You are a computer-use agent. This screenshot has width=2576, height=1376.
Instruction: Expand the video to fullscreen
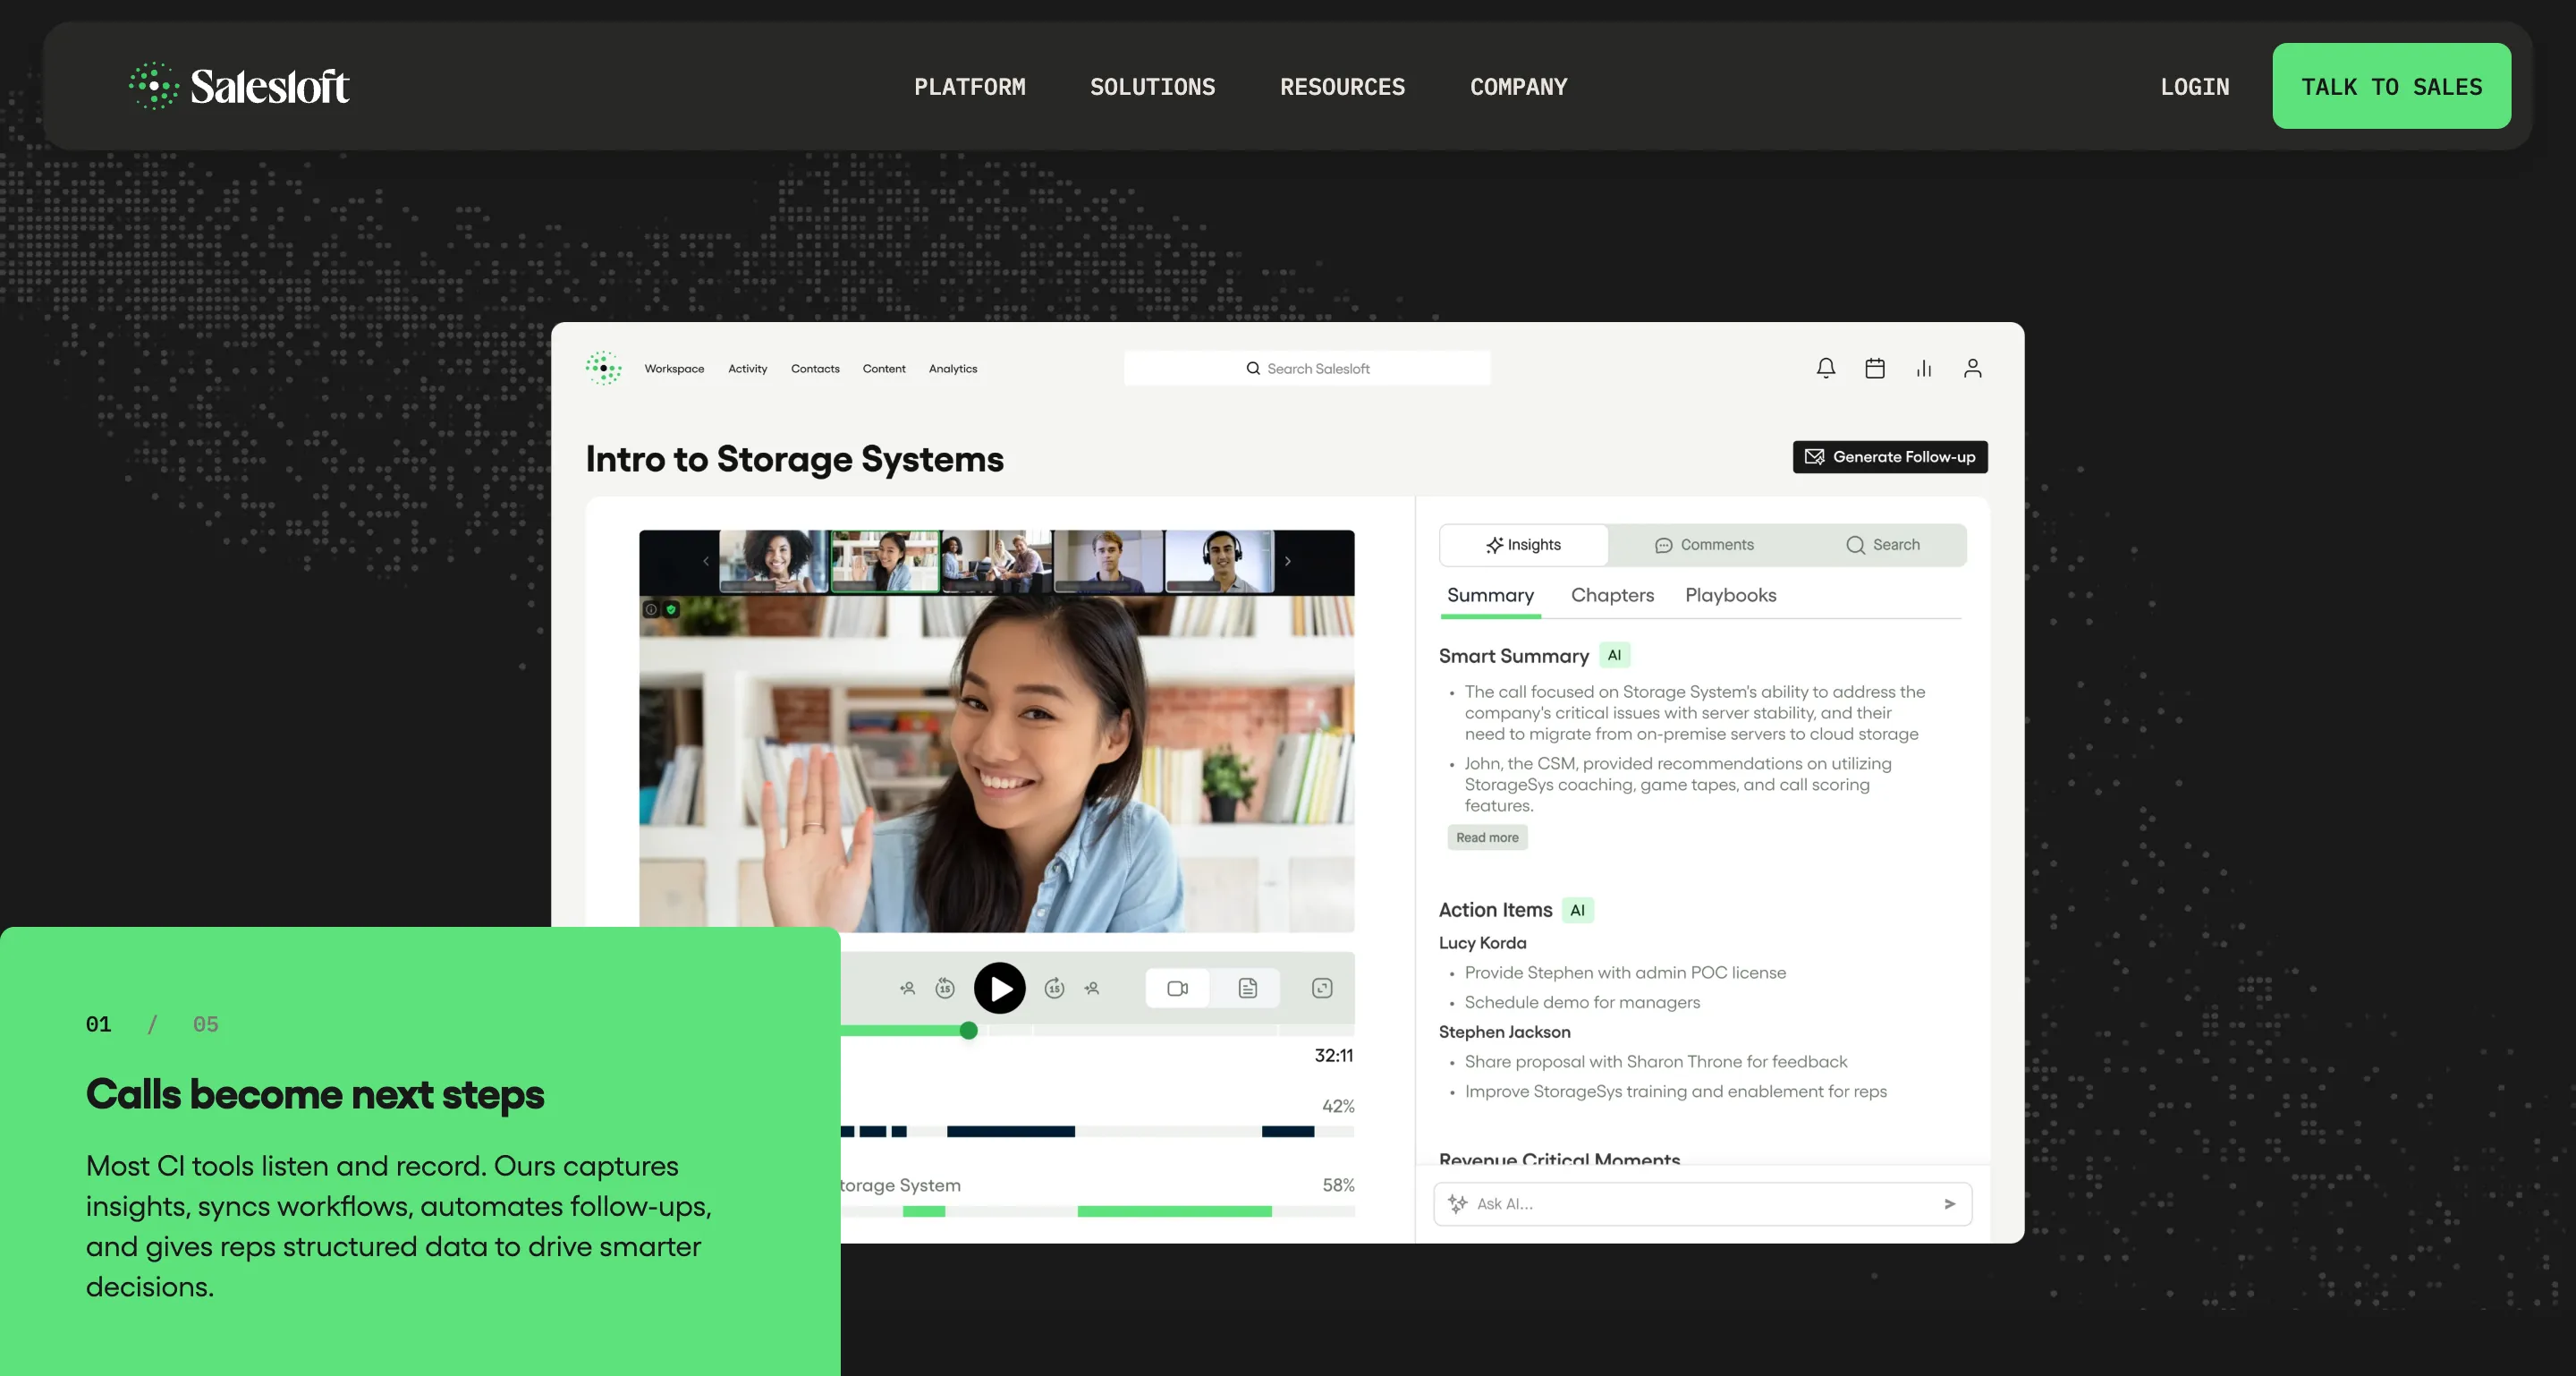point(1322,989)
